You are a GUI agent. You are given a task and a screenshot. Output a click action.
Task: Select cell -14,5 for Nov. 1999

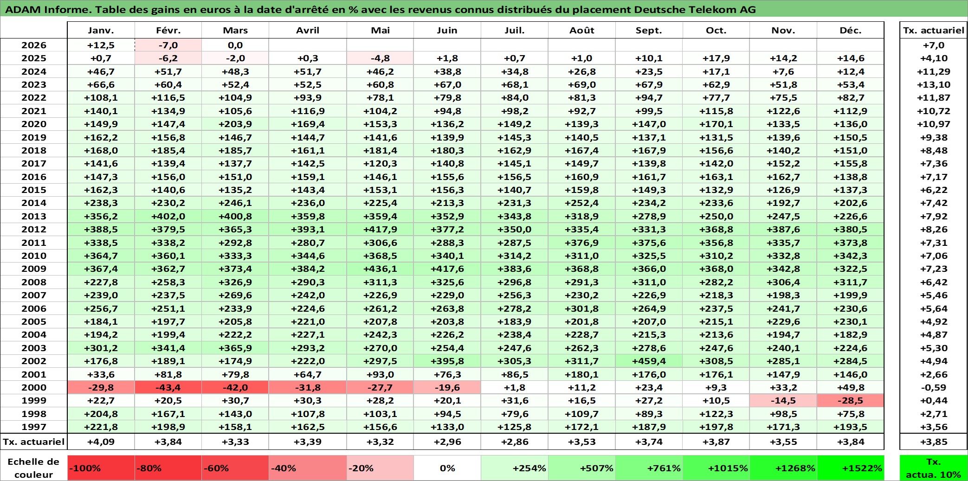(783, 400)
